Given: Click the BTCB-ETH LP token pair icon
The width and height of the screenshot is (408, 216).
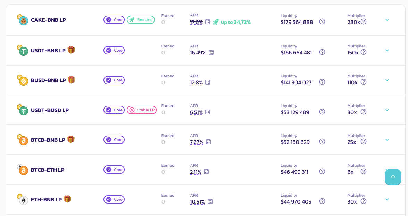Looking at the screenshot, I should coord(23,170).
